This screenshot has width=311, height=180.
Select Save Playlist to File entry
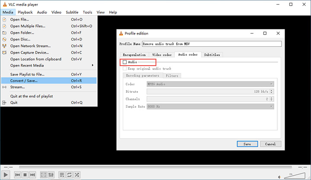point(49,74)
